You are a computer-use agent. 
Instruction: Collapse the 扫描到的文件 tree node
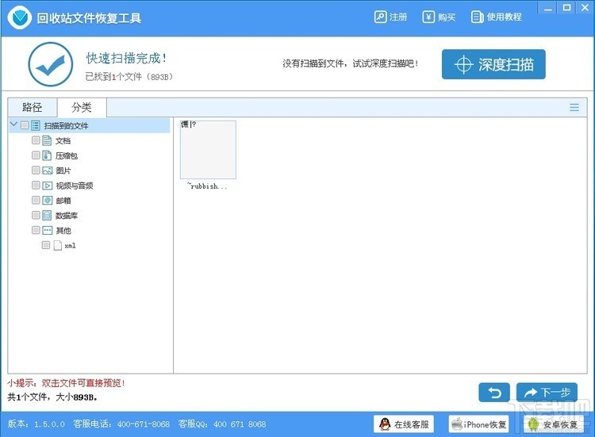point(14,125)
